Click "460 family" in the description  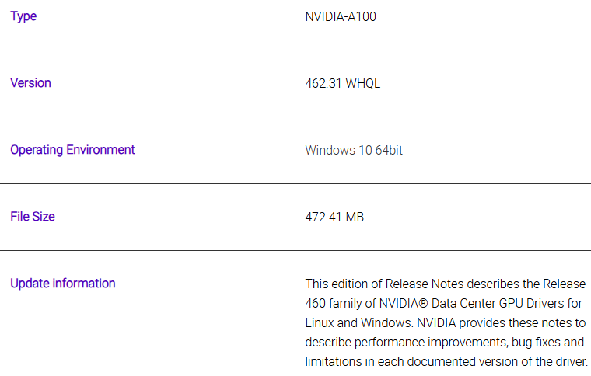(x=336, y=303)
